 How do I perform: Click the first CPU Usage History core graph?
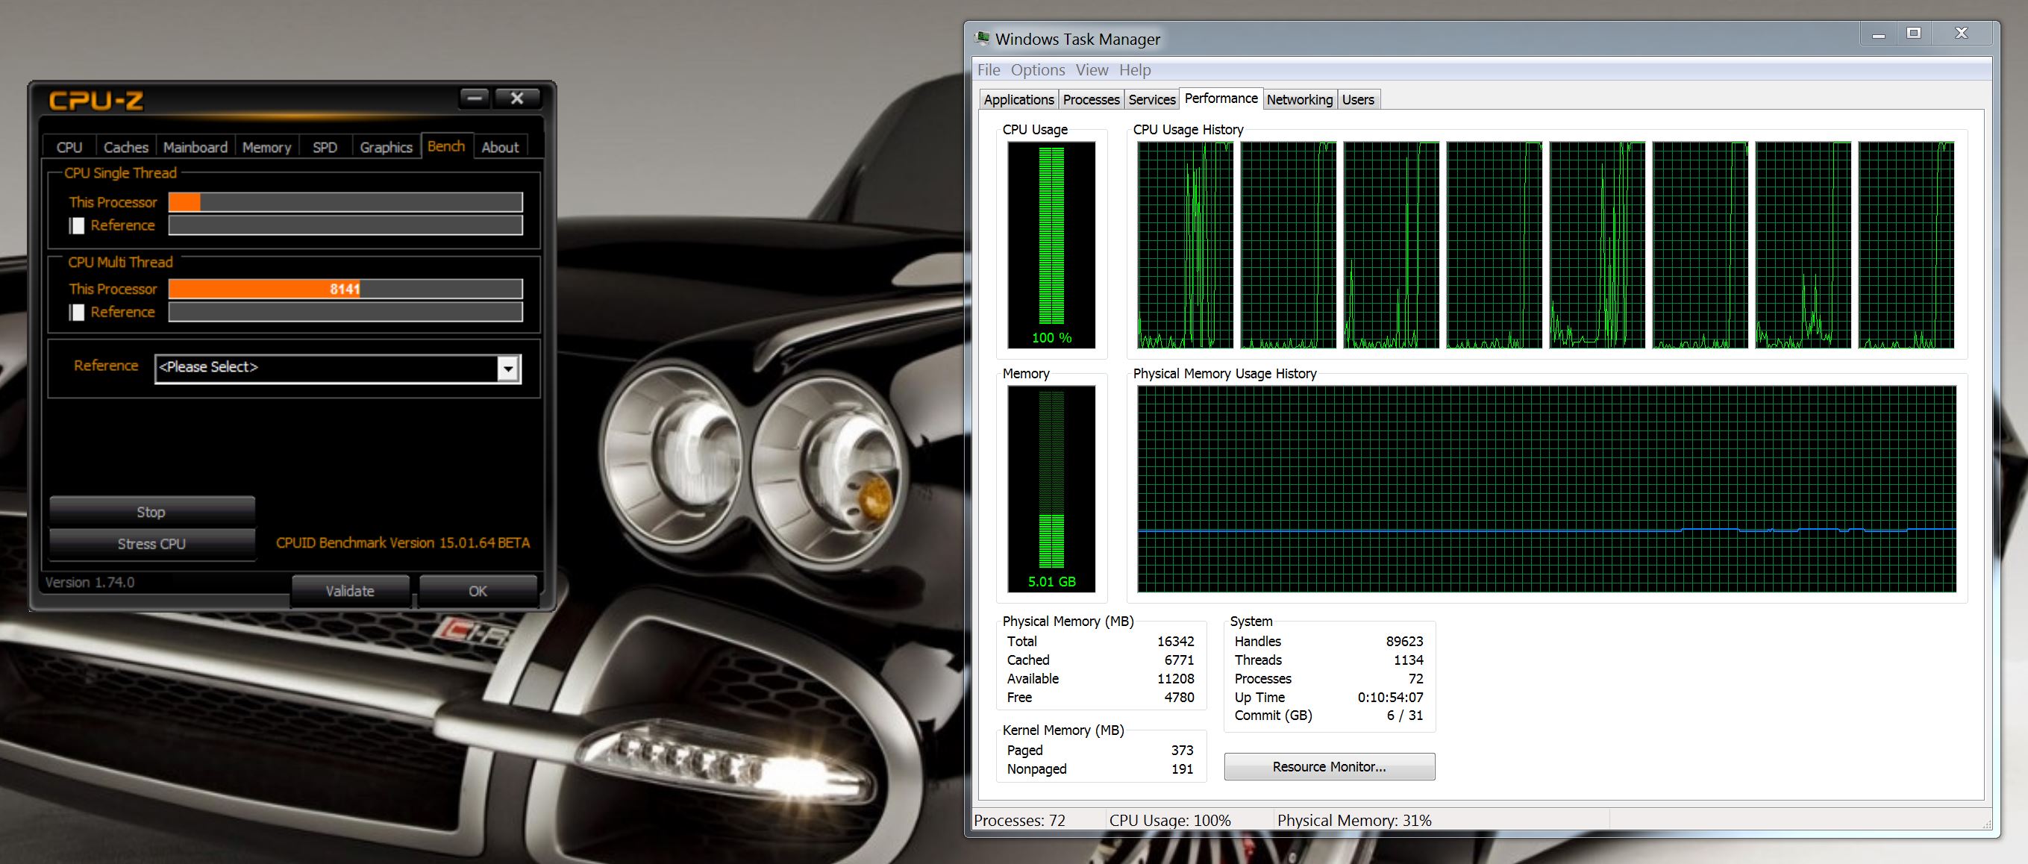coord(1185,245)
